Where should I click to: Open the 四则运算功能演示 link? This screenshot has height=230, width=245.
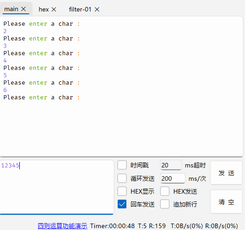tap(63, 226)
